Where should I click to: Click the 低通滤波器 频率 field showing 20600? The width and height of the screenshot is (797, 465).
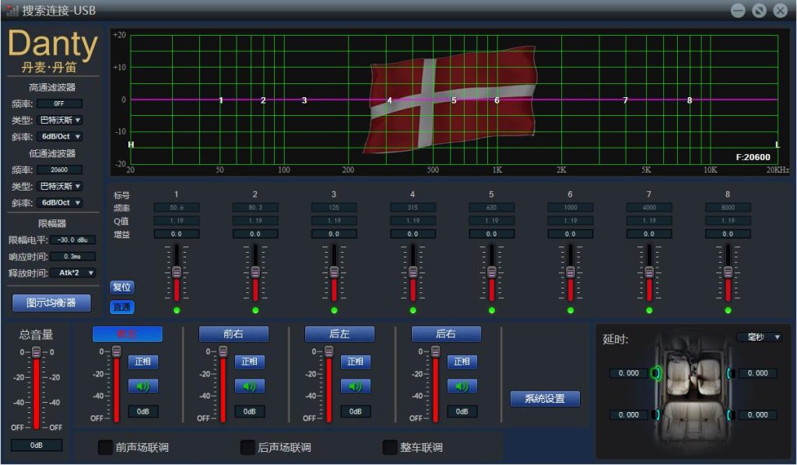[60, 170]
